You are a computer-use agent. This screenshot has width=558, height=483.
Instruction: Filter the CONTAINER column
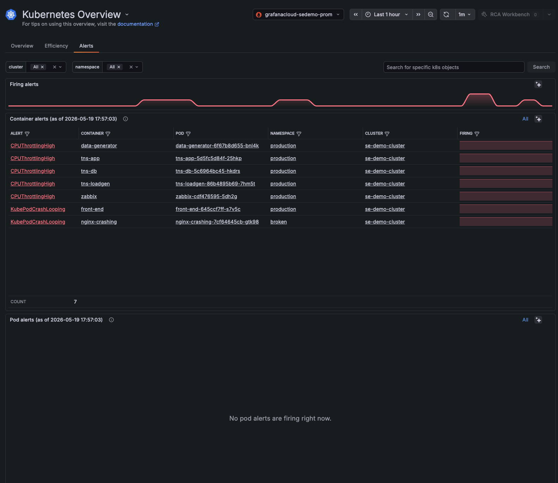point(108,134)
